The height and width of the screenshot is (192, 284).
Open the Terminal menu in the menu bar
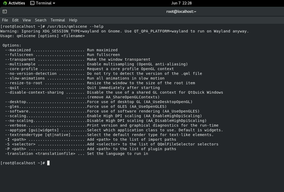(x=58, y=20)
